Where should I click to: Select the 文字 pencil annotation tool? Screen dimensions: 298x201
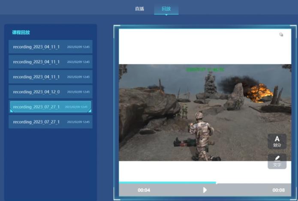[277, 161]
